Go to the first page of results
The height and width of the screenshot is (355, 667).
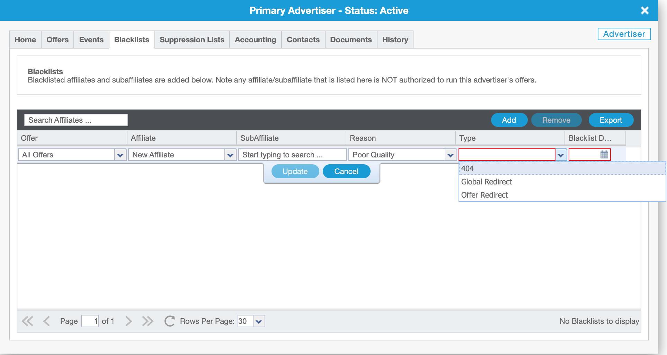(28, 321)
